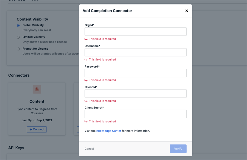Focus the Client Id input field
The image size is (247, 160).
tap(136, 93)
